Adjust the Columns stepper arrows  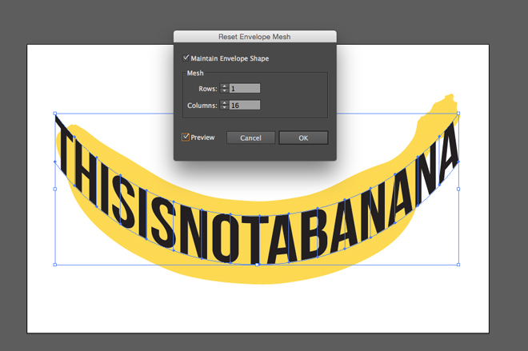[224, 106]
